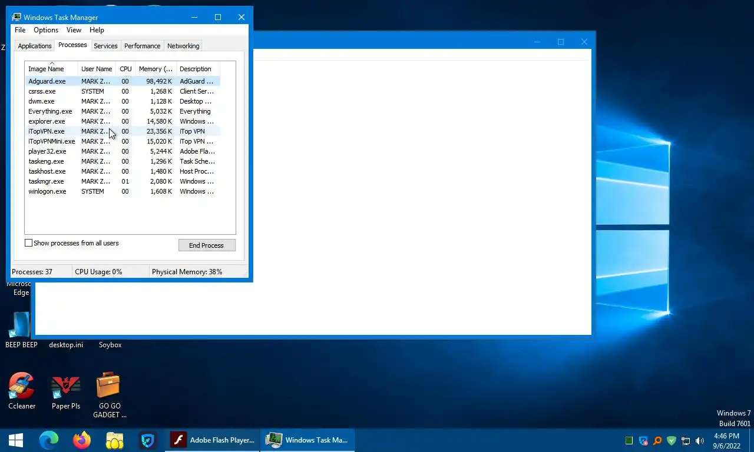
Task: Sort by the CPU column header
Action: [125, 68]
